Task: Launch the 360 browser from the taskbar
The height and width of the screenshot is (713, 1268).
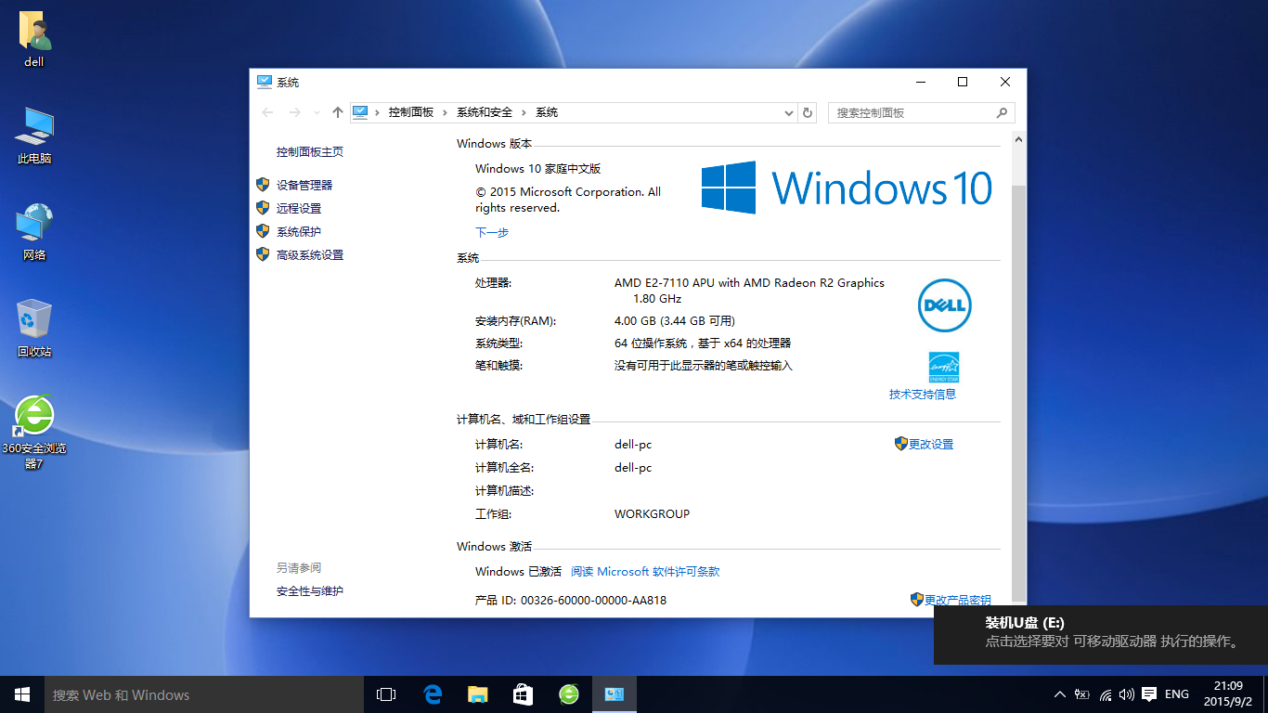Action: [568, 694]
